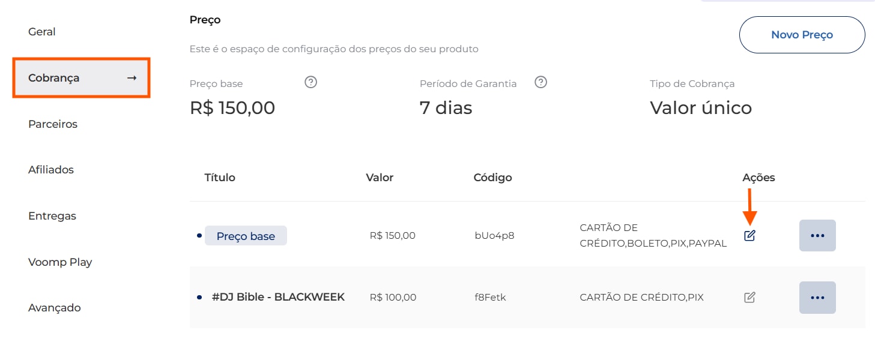This screenshot has width=875, height=339.
Task: Navigate to the Avançado section
Action: pos(55,308)
